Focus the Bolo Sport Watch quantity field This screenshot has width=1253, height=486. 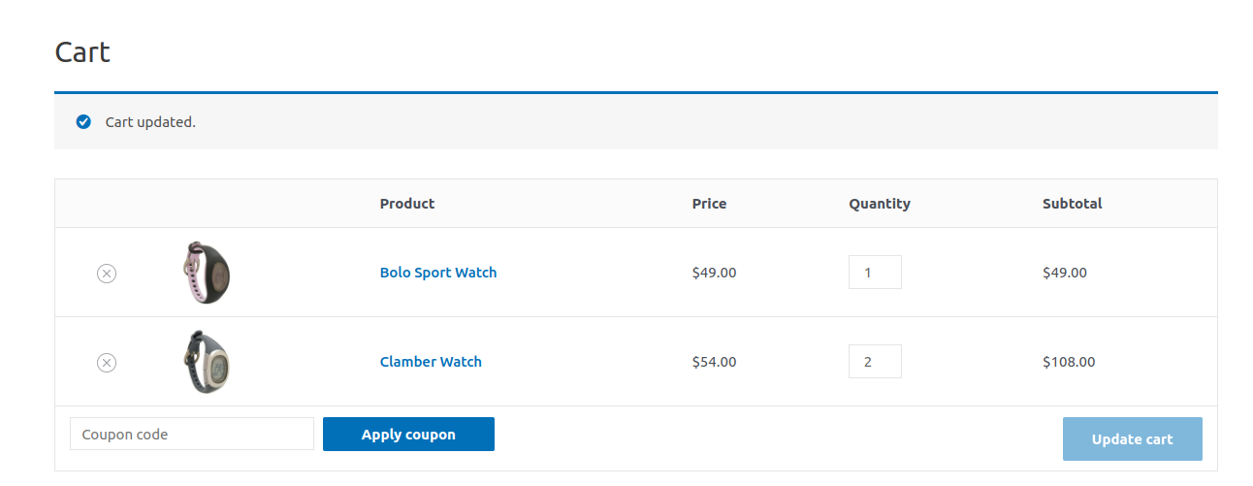[874, 273]
